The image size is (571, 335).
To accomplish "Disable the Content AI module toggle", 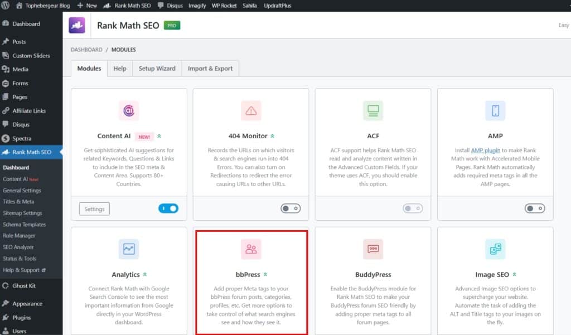I will coord(168,208).
